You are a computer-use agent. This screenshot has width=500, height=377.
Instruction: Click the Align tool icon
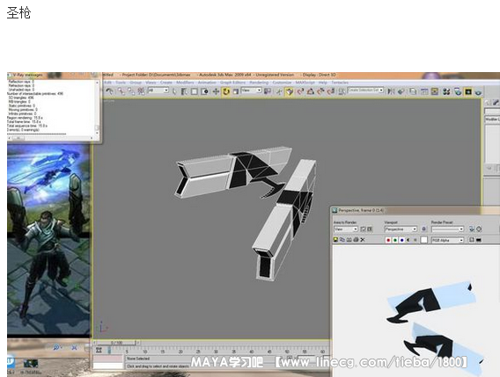tap(401, 91)
